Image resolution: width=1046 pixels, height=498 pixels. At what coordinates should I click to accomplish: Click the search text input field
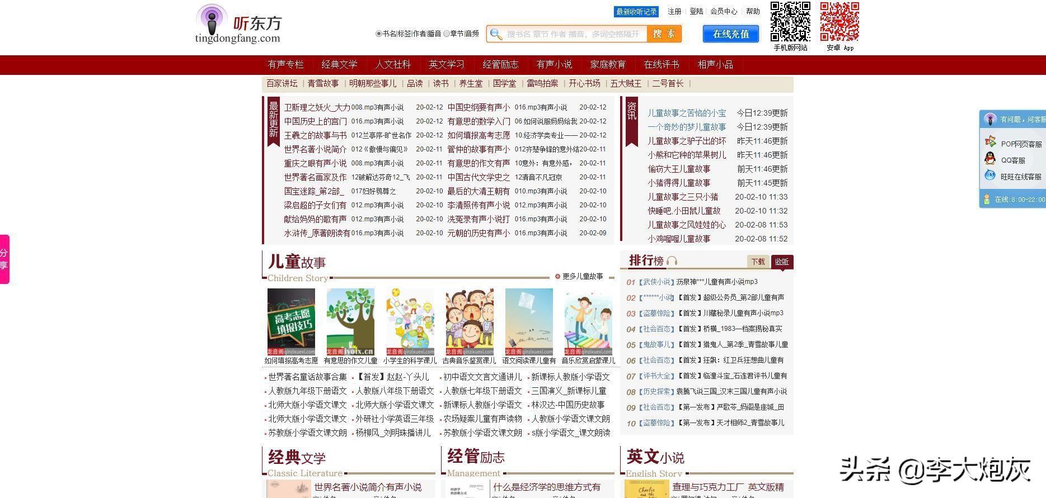[573, 34]
